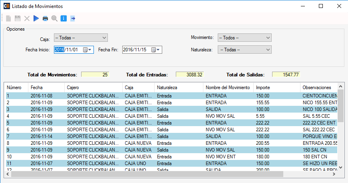Click the CAJA NUEVA cell in row 8

coord(138,143)
